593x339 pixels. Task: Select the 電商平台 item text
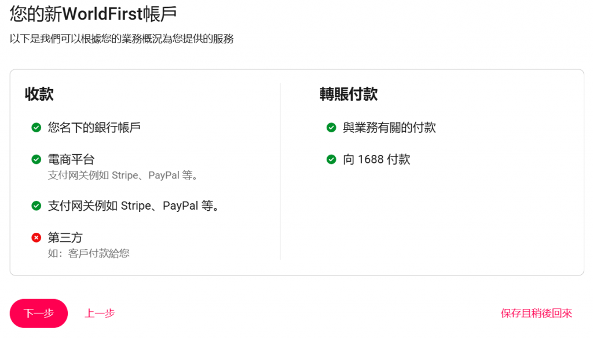pyautogui.click(x=71, y=159)
